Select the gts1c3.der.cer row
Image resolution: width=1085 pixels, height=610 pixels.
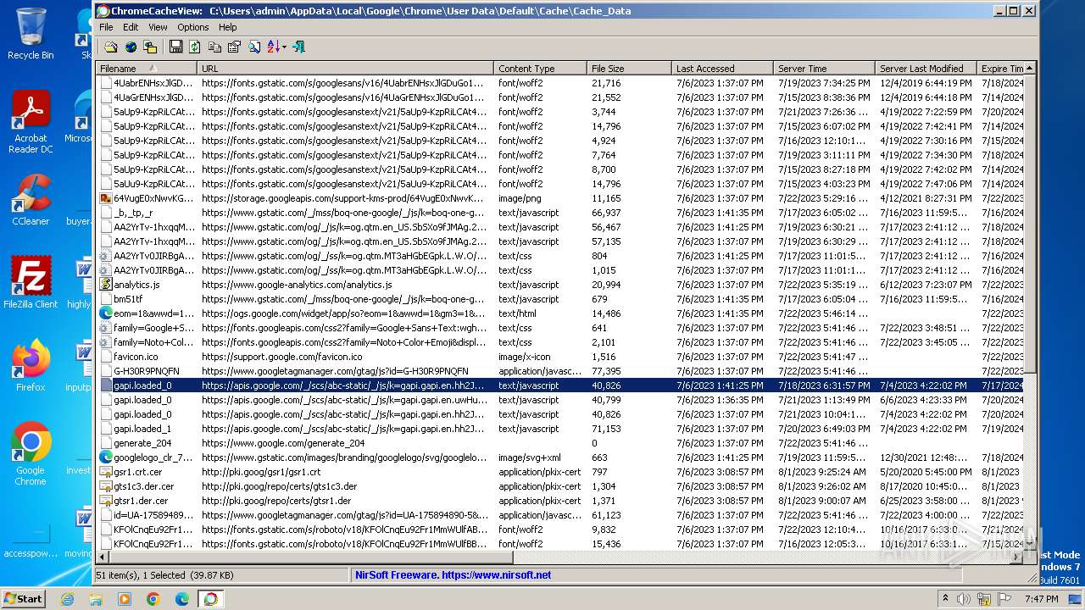click(x=560, y=486)
